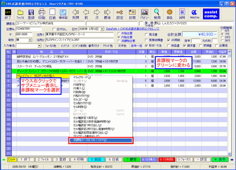Click the フォーカス色 button
236x170 pixels.
click(50, 46)
